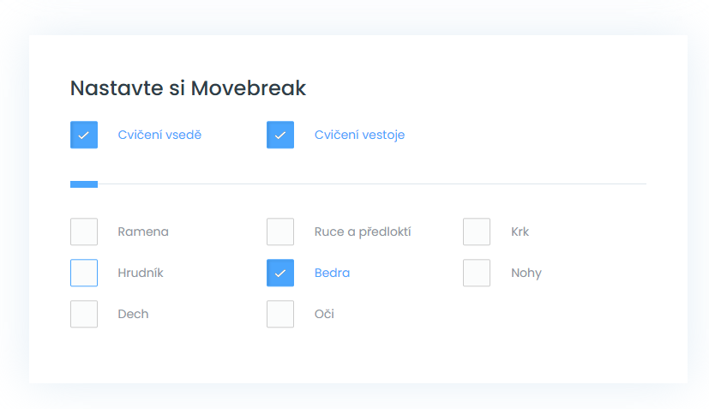709x409 pixels.
Task: Click the Nohy text label
Action: [526, 273]
